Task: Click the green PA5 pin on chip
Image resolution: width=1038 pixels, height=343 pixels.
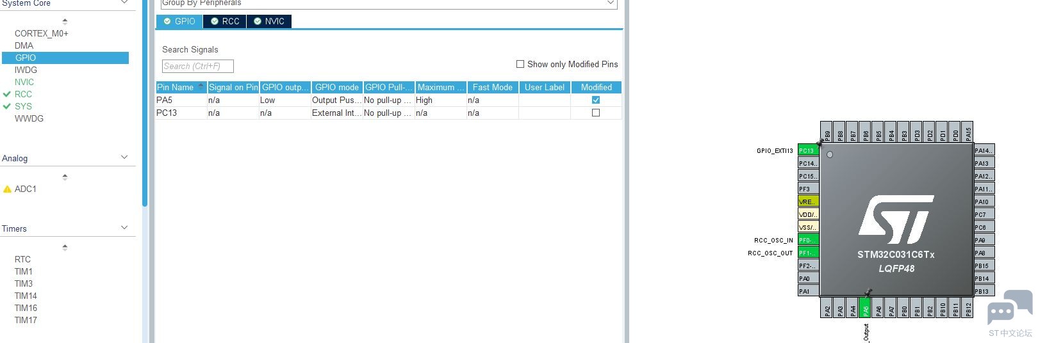Action: point(865,308)
